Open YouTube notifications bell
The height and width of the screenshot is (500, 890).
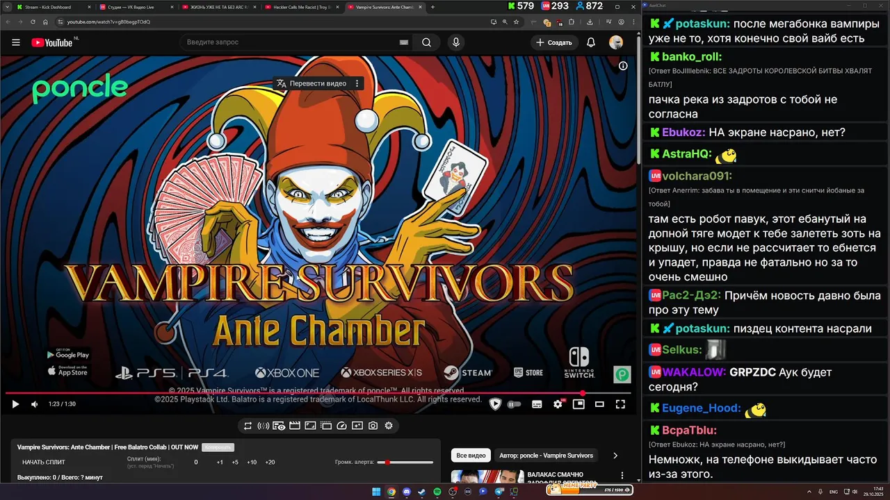pos(591,42)
